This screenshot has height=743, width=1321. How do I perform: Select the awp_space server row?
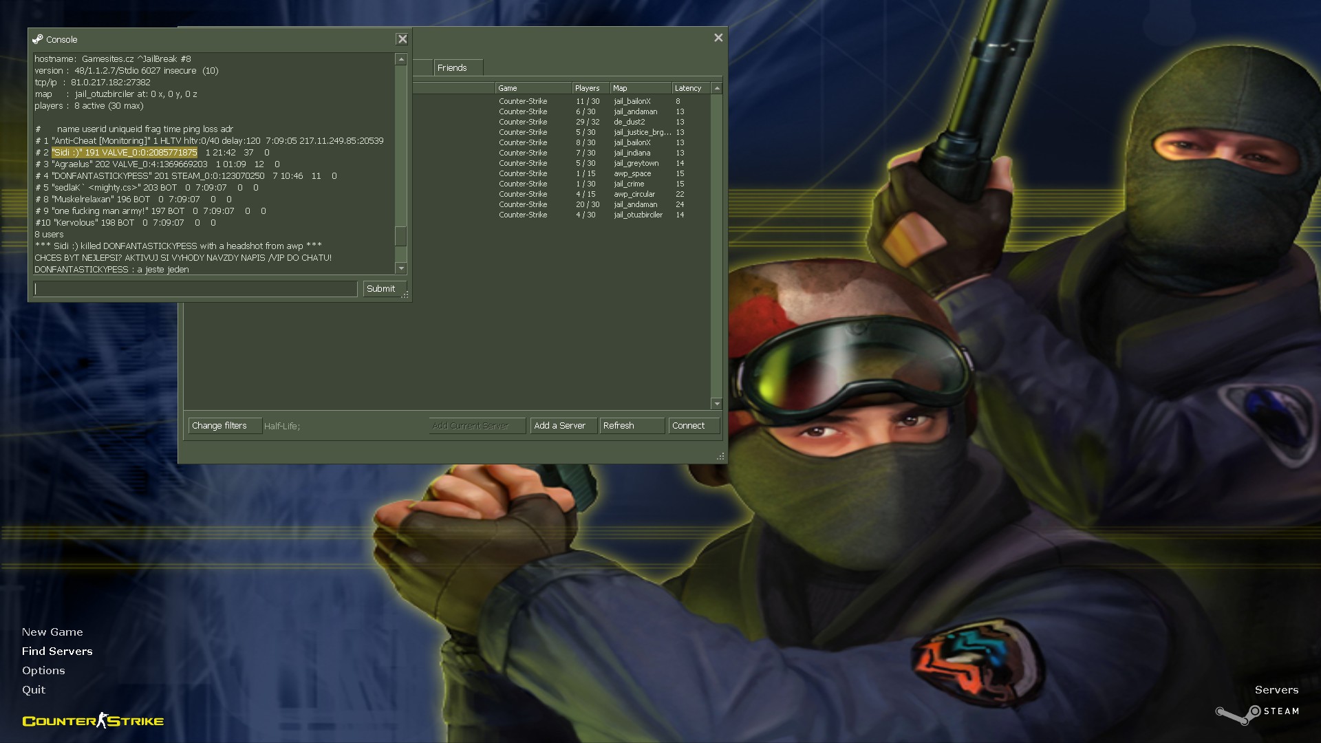(x=561, y=173)
